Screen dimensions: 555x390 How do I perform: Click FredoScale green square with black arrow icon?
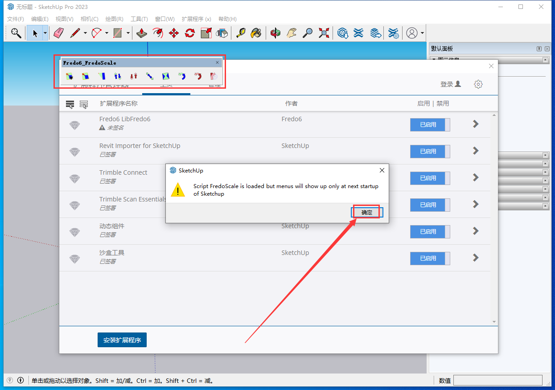point(70,76)
